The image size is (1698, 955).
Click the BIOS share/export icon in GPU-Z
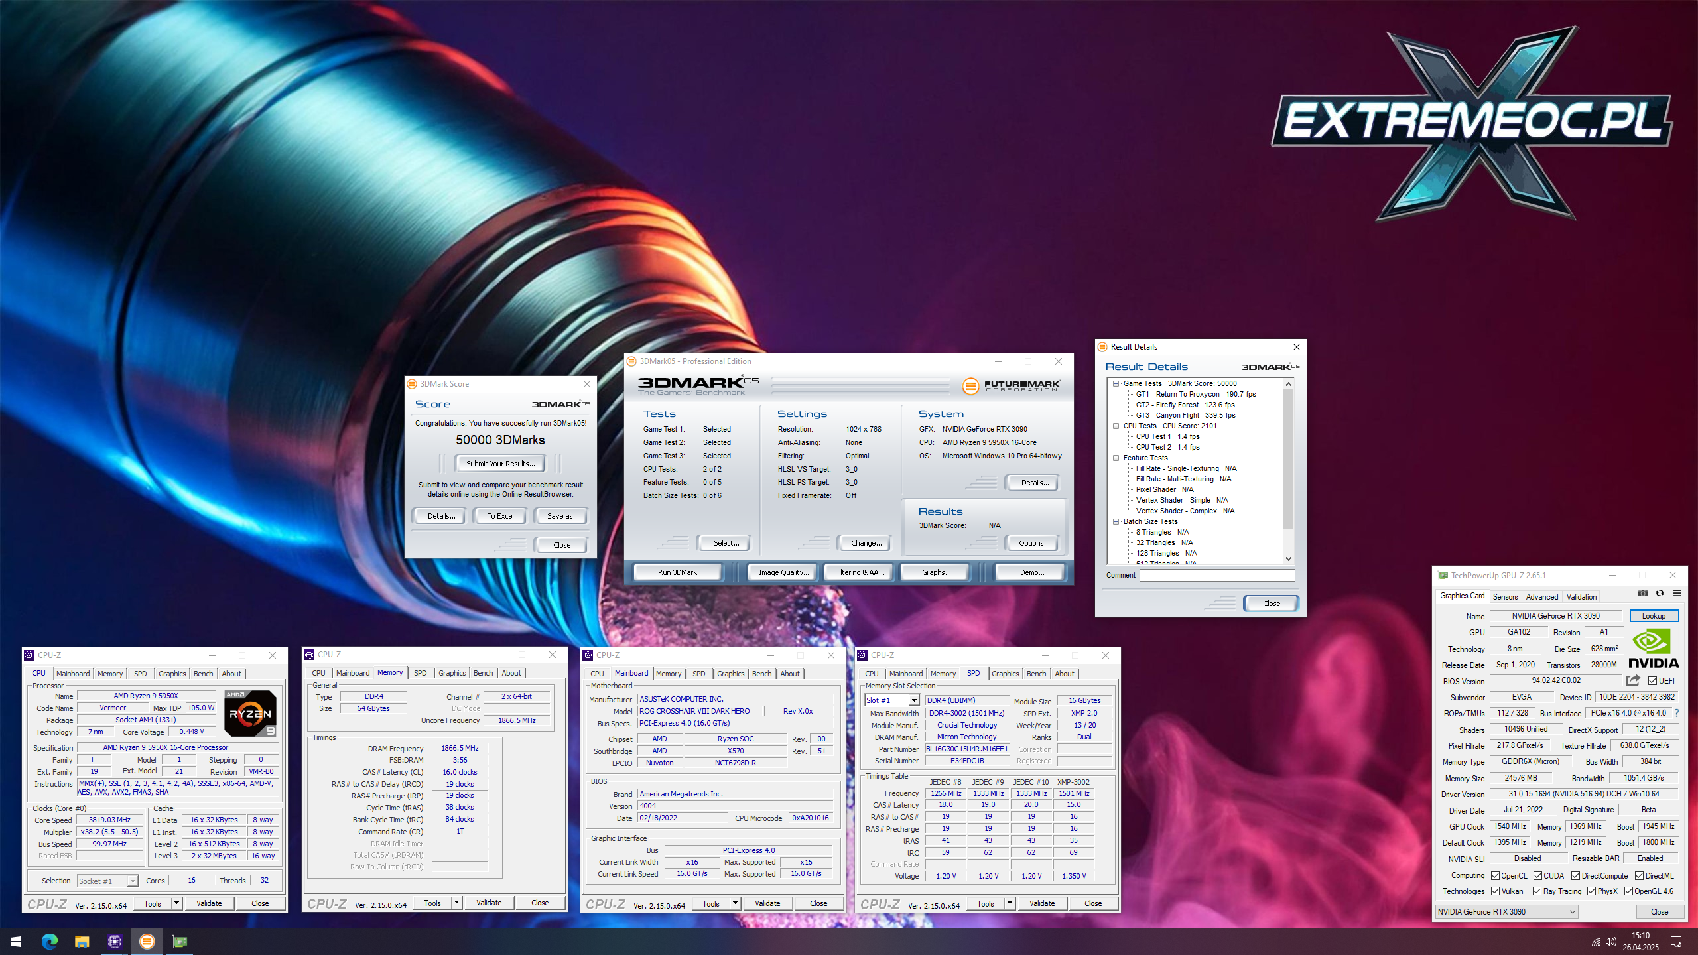tap(1633, 680)
